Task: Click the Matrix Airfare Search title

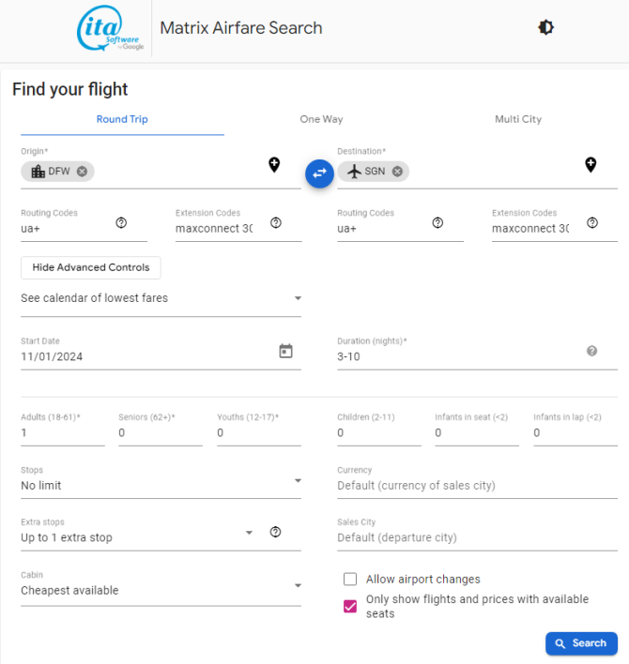Action: pyautogui.click(x=240, y=28)
